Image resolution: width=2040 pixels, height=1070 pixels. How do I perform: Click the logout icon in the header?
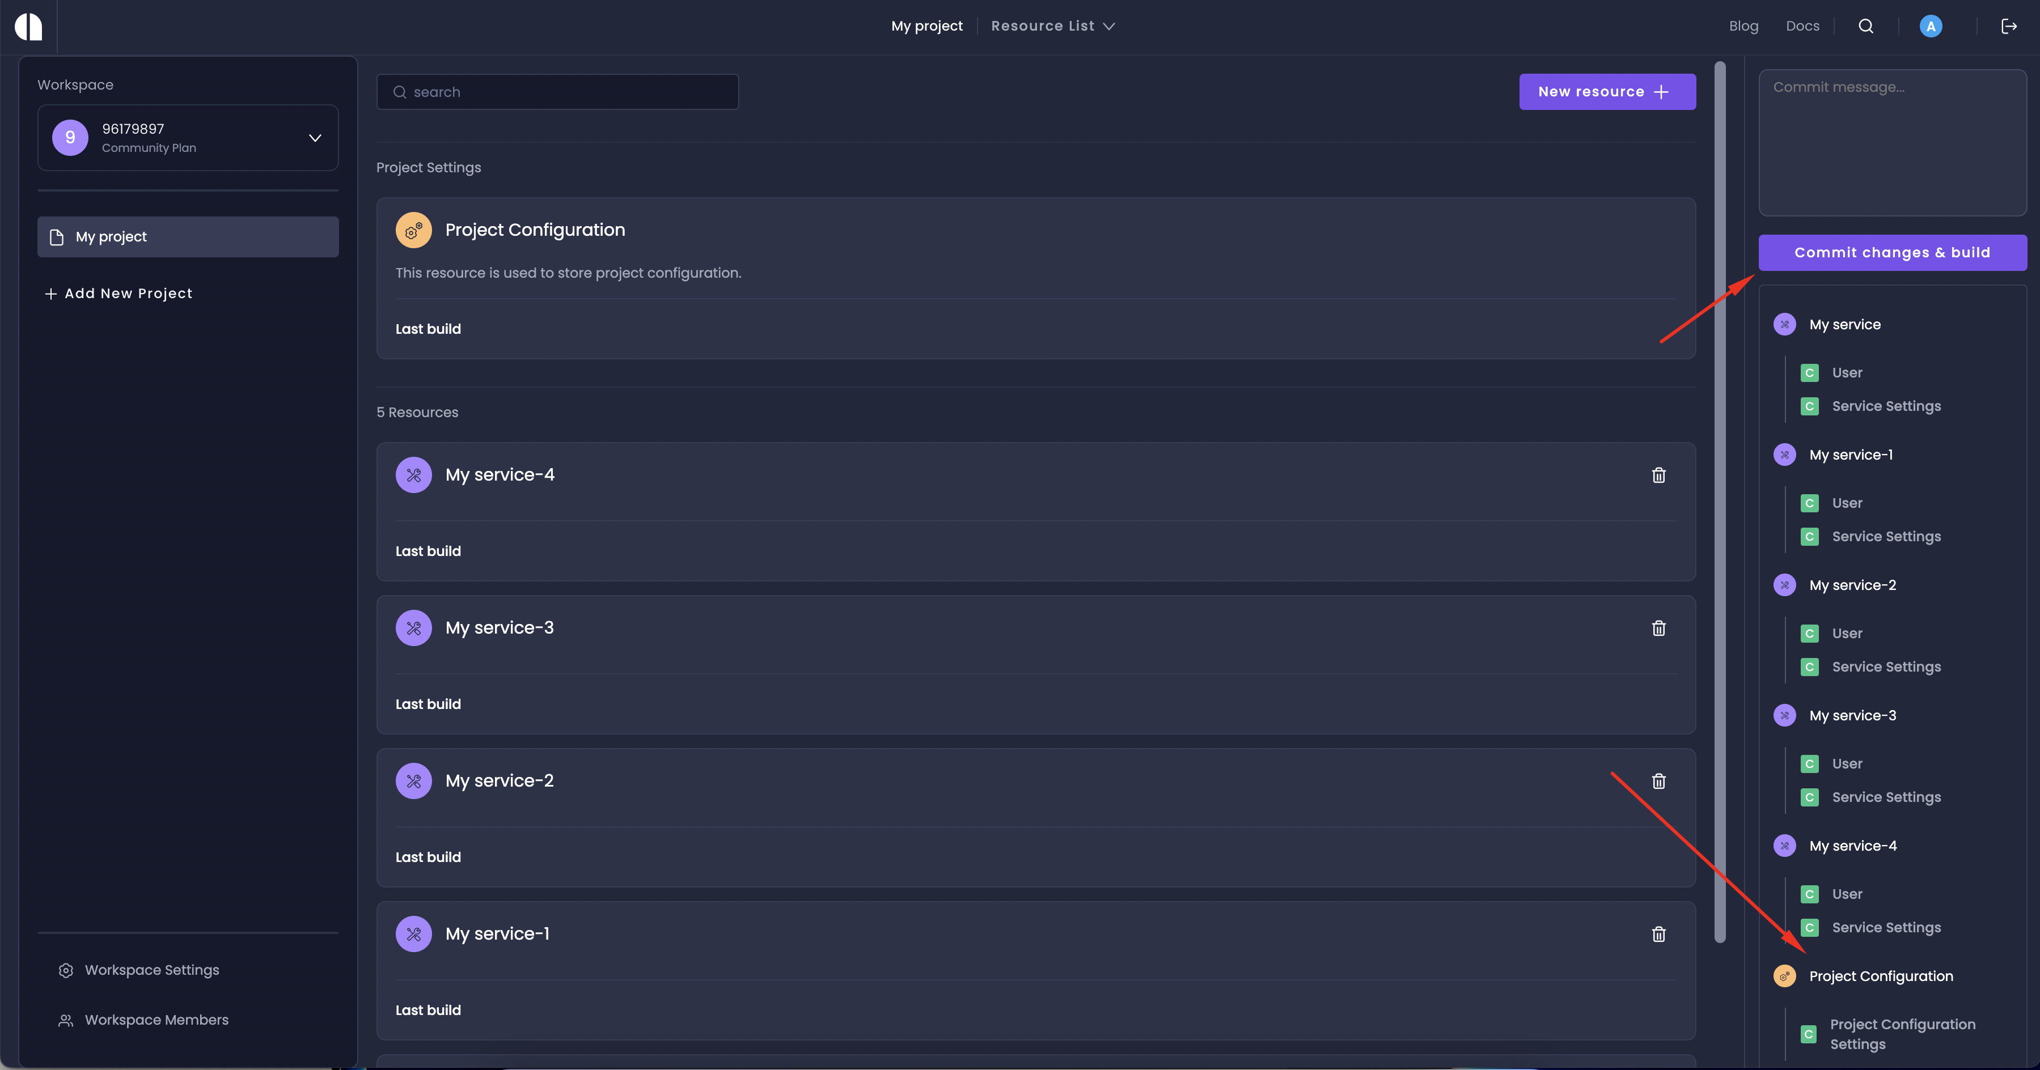point(2009,26)
